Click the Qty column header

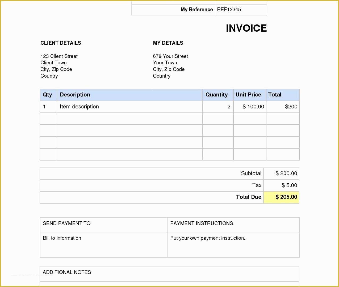tap(48, 95)
